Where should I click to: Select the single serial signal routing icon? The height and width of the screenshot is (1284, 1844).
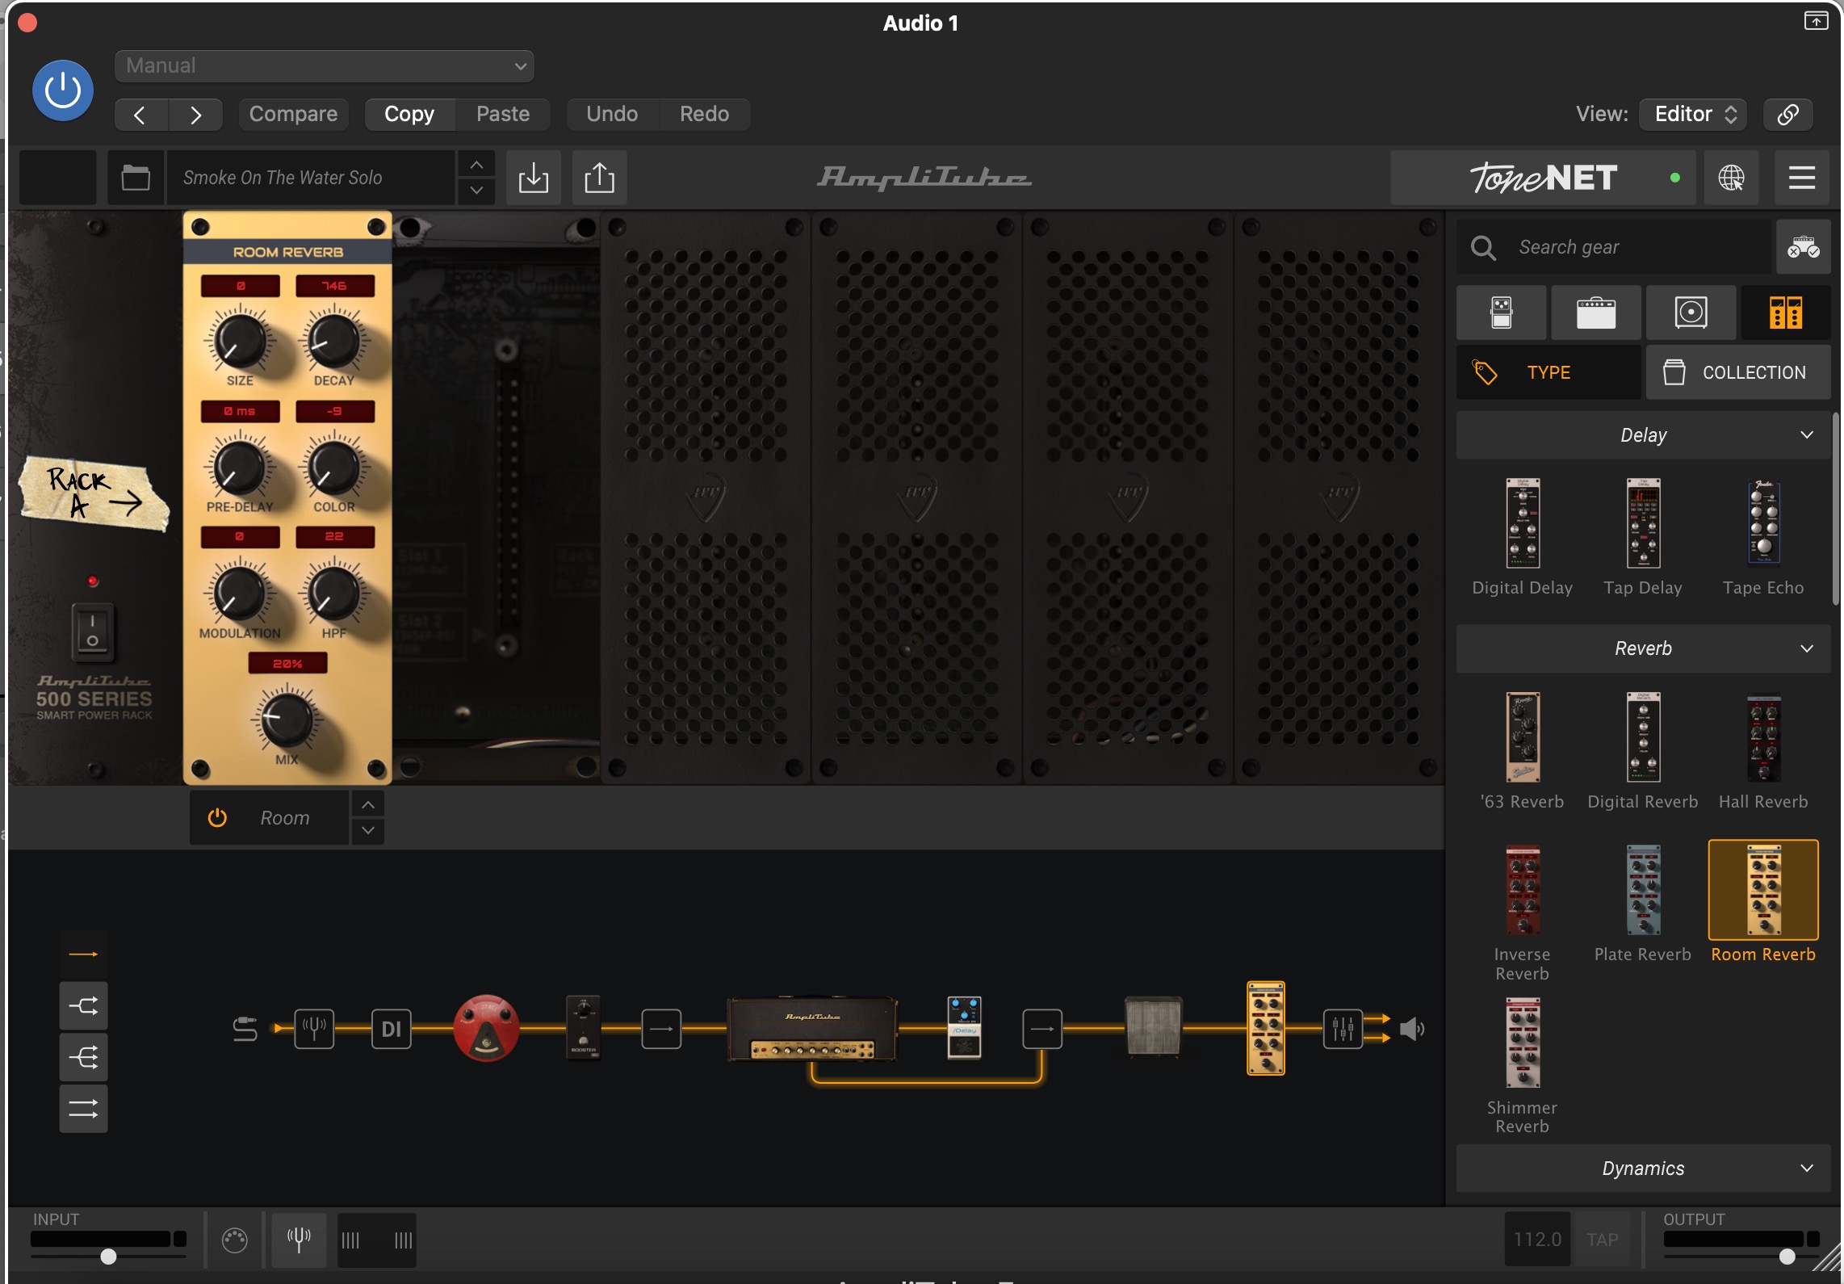pyautogui.click(x=83, y=955)
